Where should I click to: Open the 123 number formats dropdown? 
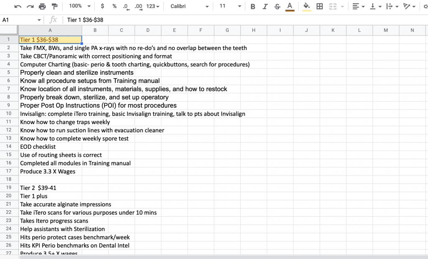[x=153, y=6]
